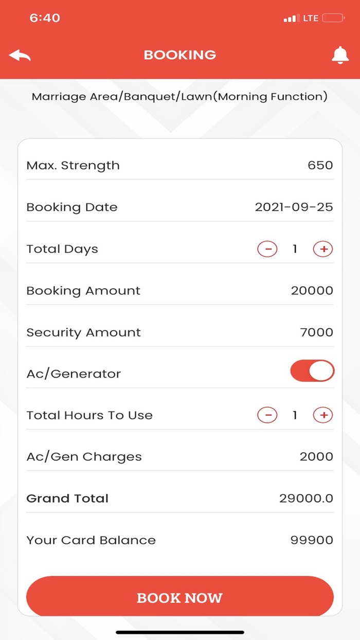This screenshot has width=360, height=640.
Task: Tap the back arrow icon
Action: coord(20,56)
